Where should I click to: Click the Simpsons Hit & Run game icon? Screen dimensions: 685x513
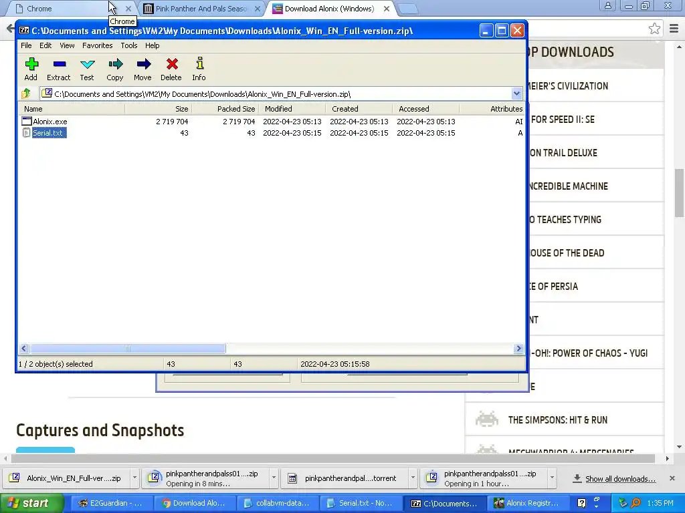pos(486,419)
